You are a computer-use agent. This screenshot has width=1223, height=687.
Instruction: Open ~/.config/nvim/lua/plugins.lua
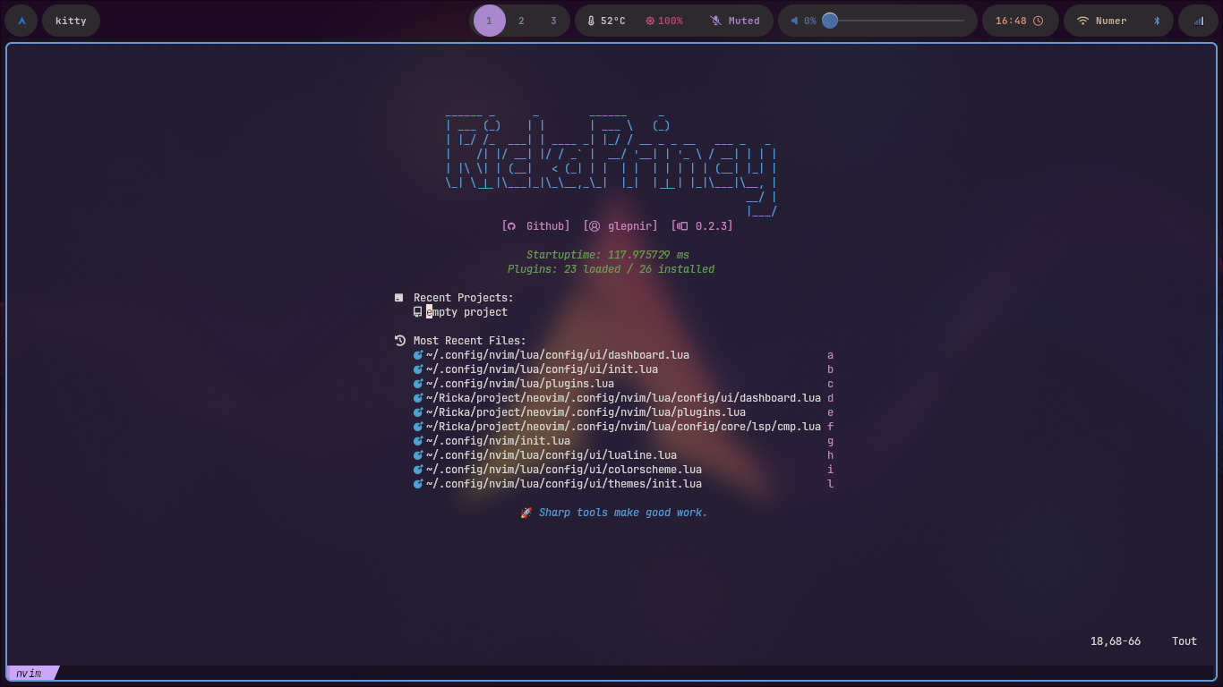point(520,384)
